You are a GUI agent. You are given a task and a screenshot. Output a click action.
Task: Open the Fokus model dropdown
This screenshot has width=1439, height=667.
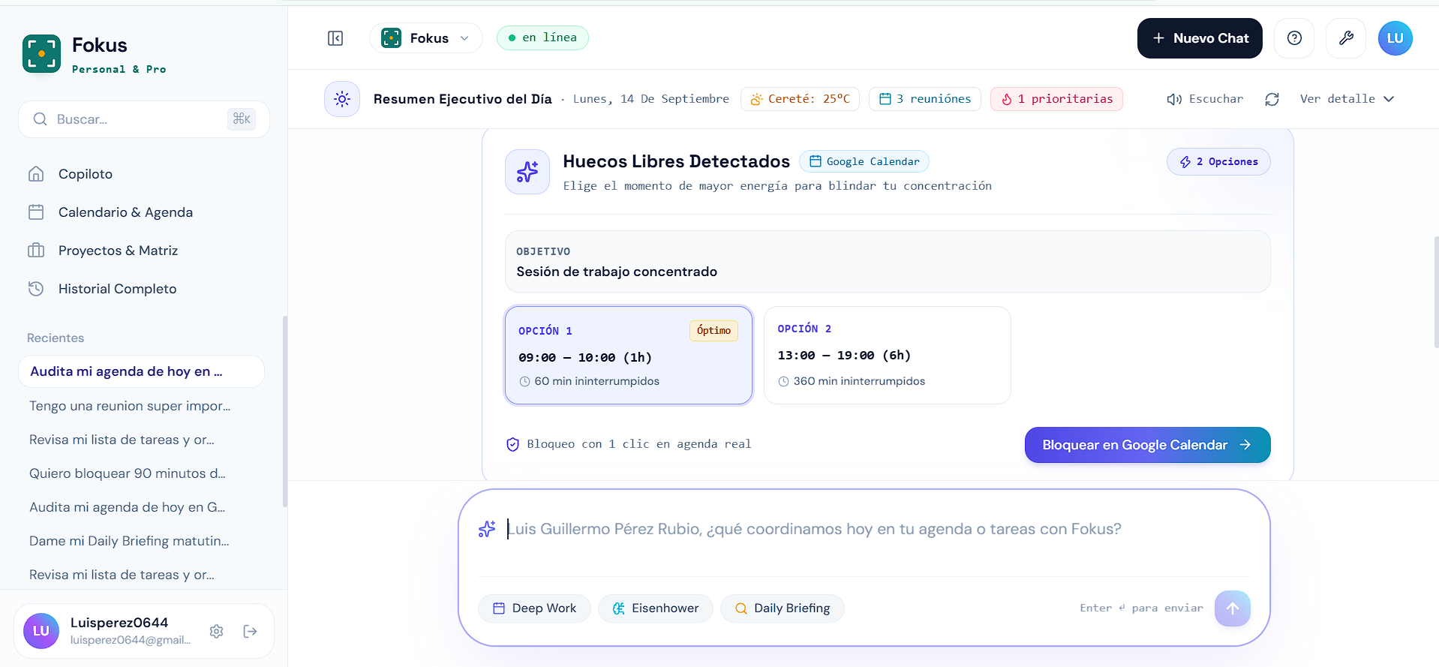tap(425, 38)
